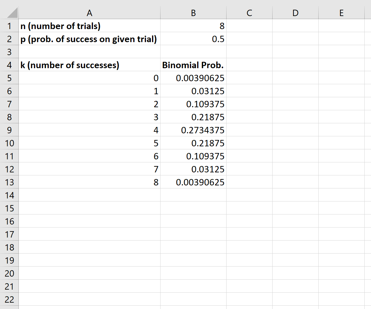
Task: Click the k (number of successes) label cell
Action: [x=90, y=65]
